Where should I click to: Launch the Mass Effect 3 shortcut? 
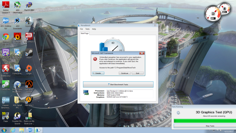pos(29,37)
